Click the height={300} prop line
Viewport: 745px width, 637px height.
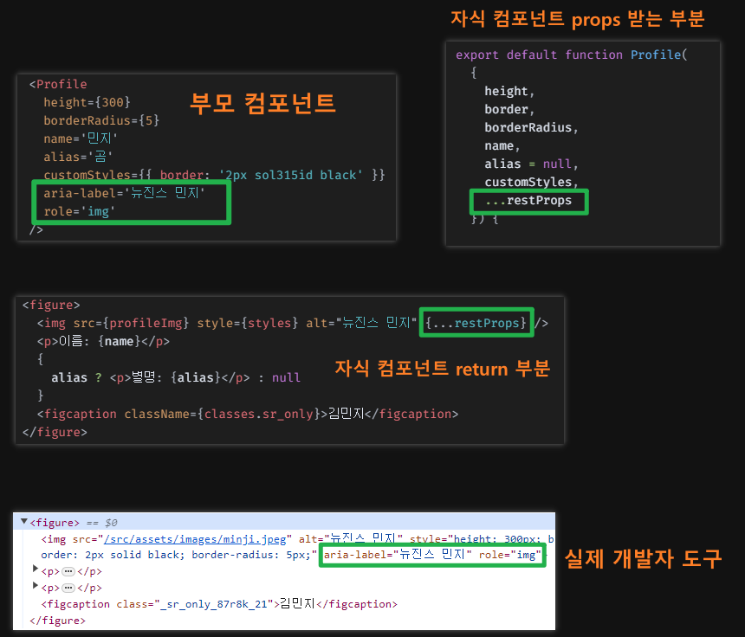pyautogui.click(x=87, y=102)
